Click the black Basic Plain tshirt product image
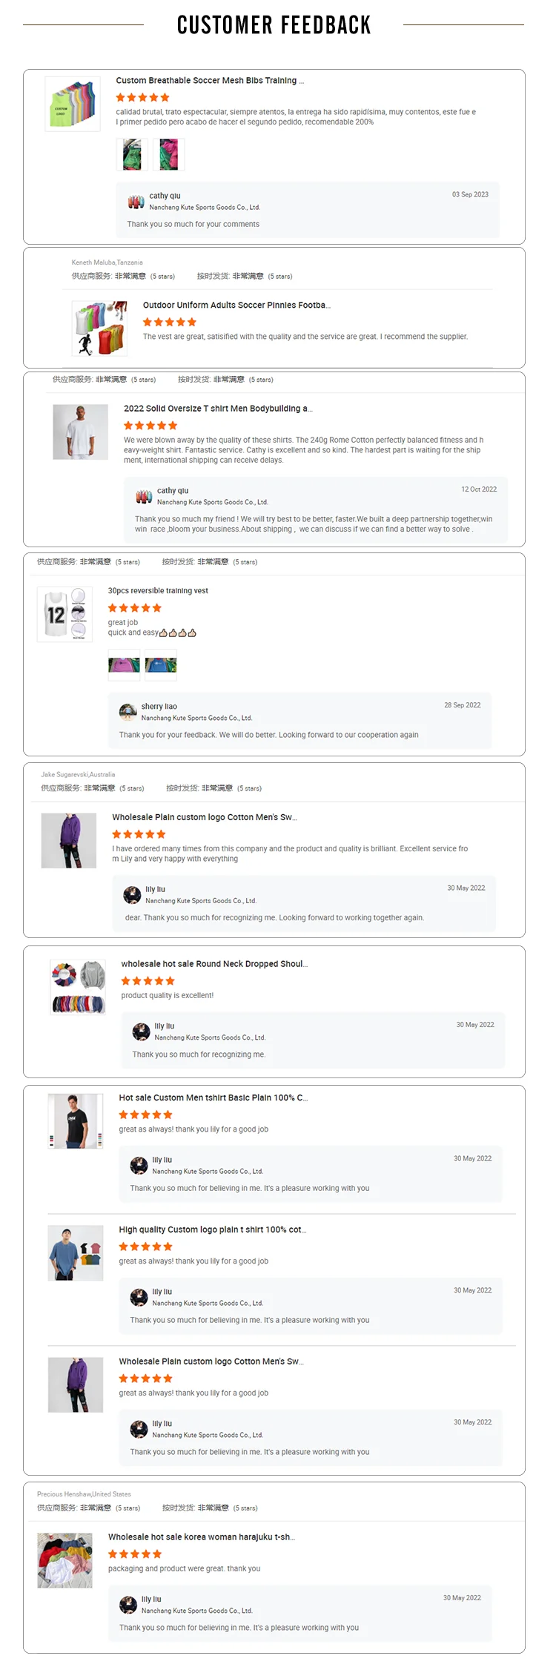Image resolution: width=556 pixels, height=1667 pixels. coord(76,1120)
